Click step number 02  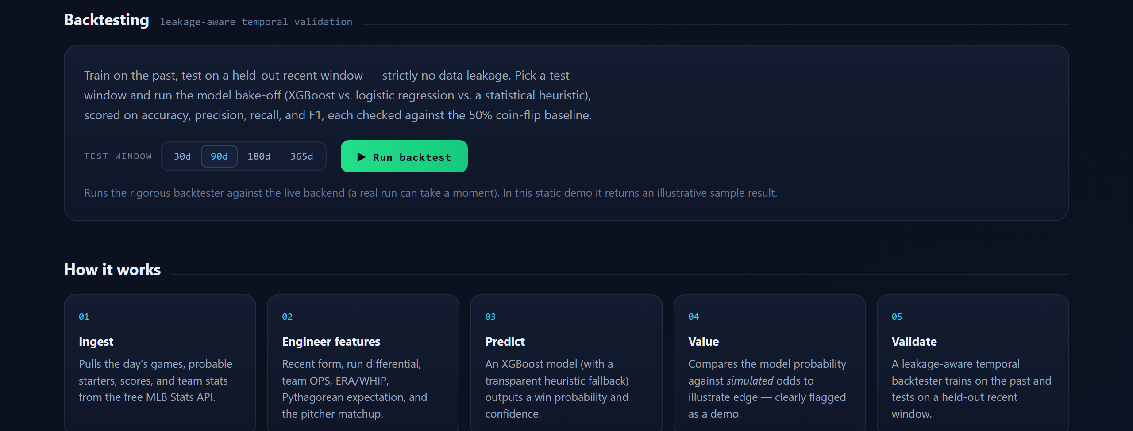click(x=287, y=317)
